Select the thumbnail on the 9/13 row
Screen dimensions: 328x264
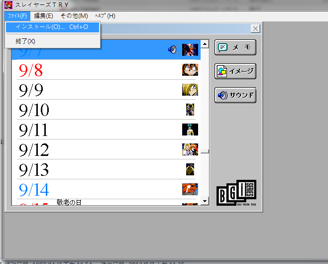click(x=190, y=169)
